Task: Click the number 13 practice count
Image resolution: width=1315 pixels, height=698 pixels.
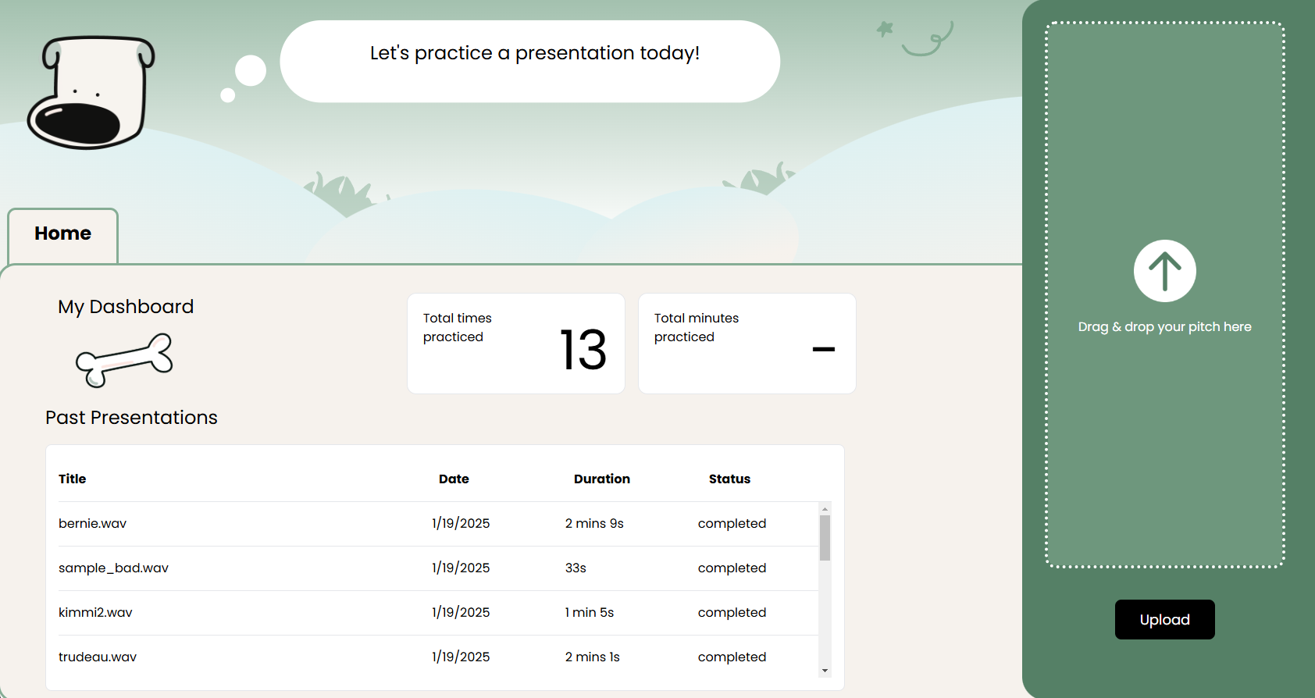Action: point(583,349)
